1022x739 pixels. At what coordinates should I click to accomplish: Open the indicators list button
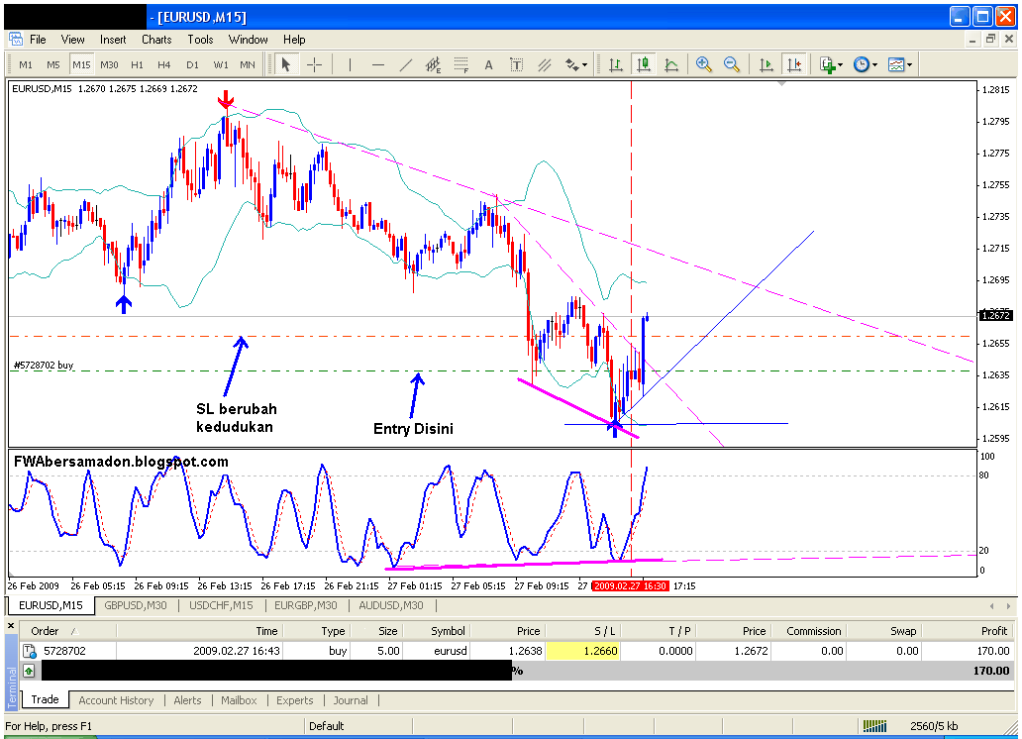tap(828, 64)
